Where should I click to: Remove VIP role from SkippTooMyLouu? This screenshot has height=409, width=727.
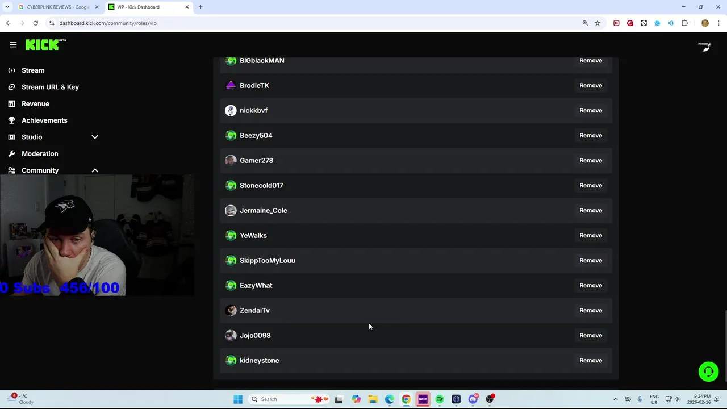[x=591, y=261]
